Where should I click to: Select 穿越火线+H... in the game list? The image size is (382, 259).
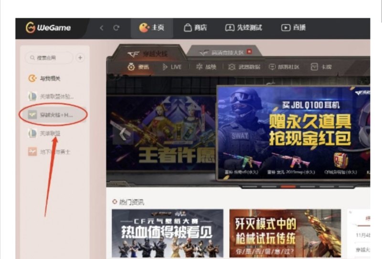[53, 114]
